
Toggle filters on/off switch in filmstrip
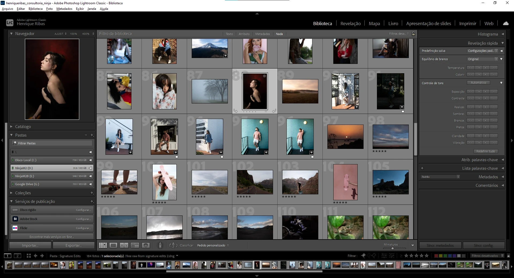(x=508, y=256)
